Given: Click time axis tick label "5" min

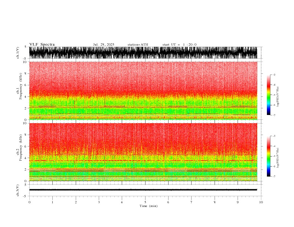Looking at the screenshot, I should point(145,202).
